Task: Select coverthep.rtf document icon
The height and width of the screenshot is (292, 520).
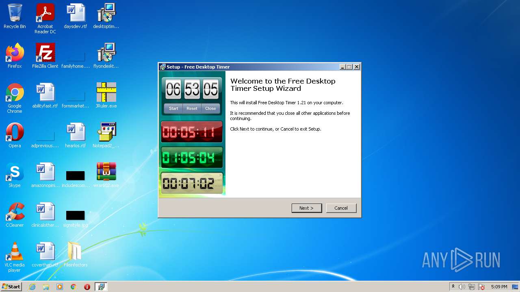Action: [x=45, y=255]
